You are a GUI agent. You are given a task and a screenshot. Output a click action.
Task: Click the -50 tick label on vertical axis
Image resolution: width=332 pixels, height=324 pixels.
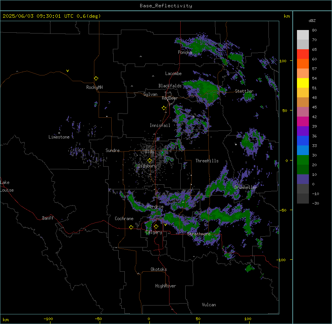[x=283, y=210]
